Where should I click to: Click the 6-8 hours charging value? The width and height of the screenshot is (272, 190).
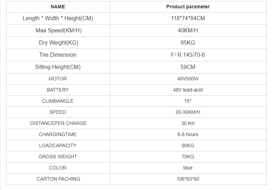click(188, 134)
